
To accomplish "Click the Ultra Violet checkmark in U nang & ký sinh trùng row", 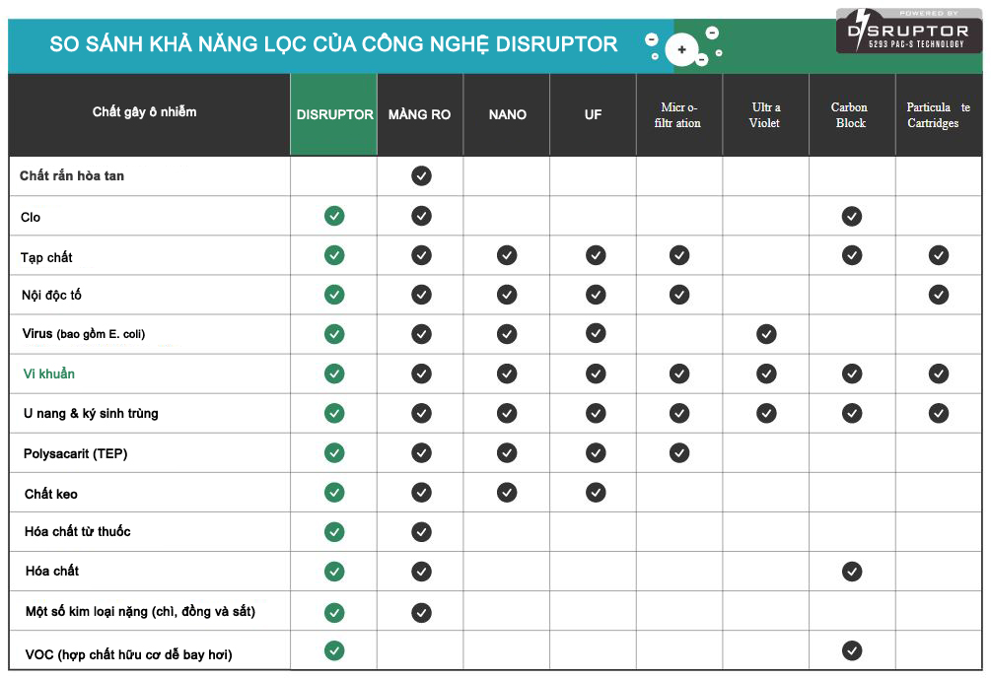I will 766,413.
